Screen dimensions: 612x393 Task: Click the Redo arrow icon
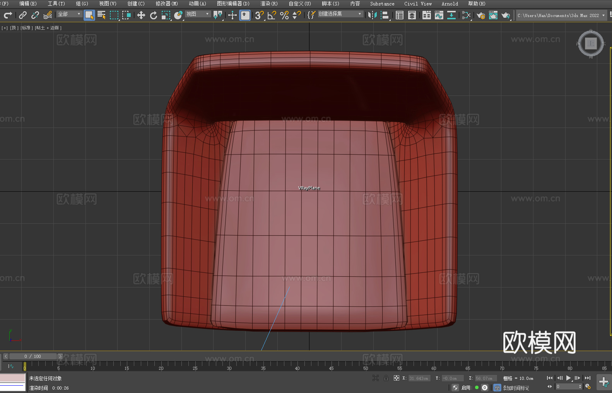8,15
